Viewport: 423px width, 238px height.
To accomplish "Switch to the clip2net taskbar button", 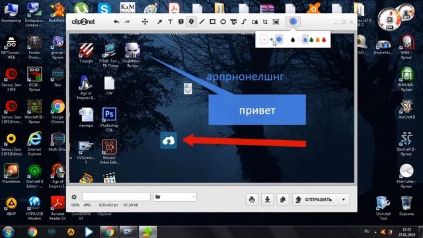I will 147,232.
